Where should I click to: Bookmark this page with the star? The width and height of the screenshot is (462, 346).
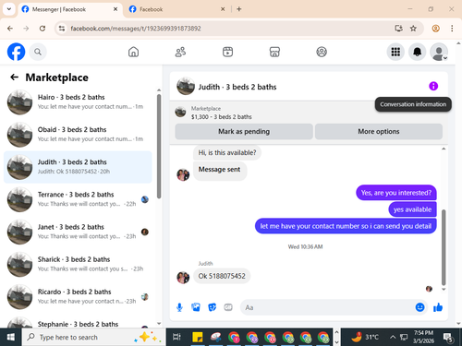tap(413, 29)
